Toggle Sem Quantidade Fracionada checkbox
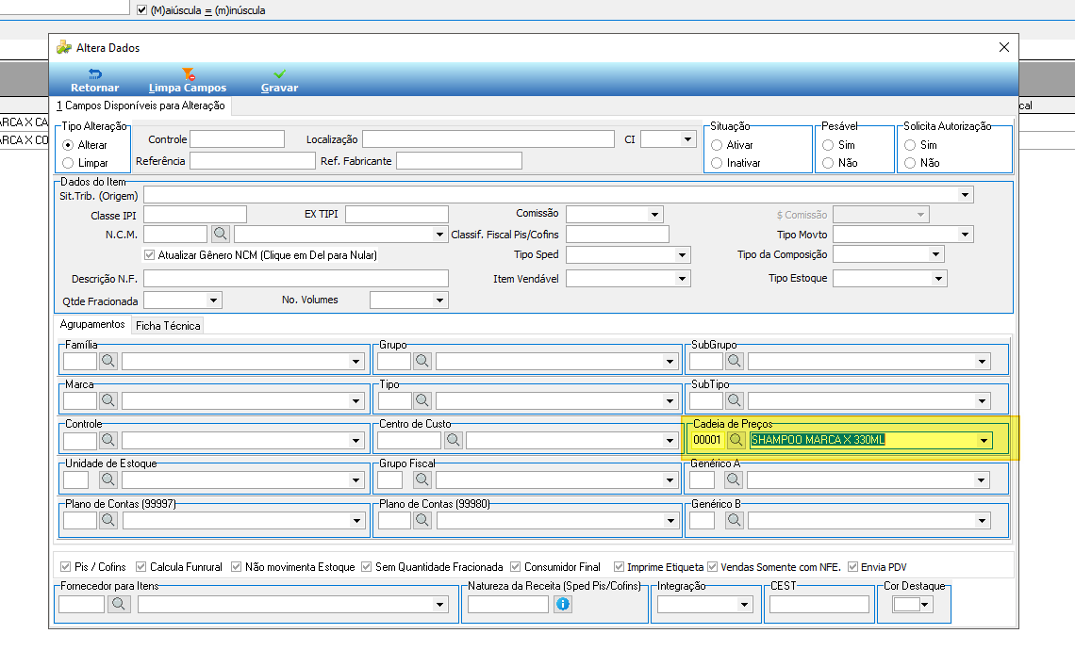The height and width of the screenshot is (650, 1075). 367,567
